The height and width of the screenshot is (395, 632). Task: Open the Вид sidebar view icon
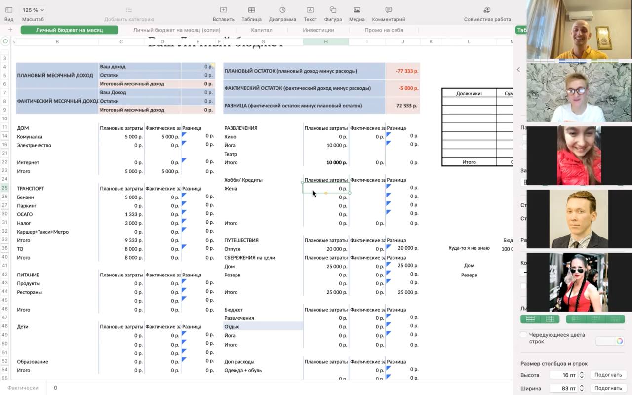click(x=9, y=10)
